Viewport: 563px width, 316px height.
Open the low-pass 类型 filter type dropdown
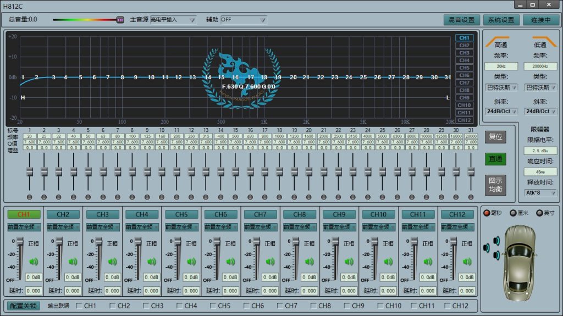pyautogui.click(x=540, y=87)
